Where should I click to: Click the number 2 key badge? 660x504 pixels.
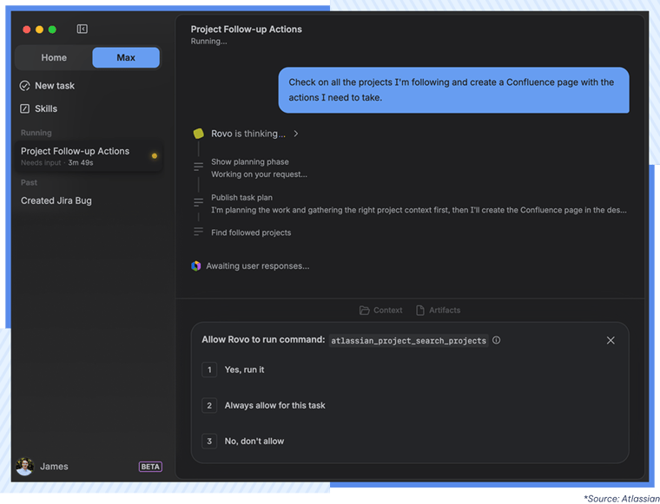pyautogui.click(x=209, y=406)
